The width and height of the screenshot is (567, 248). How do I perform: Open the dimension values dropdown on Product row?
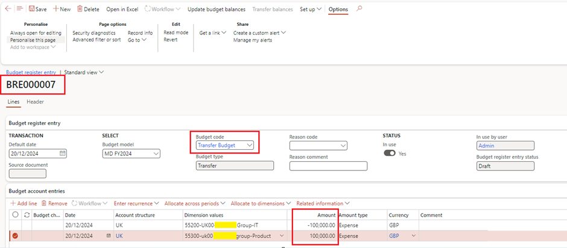point(282,236)
